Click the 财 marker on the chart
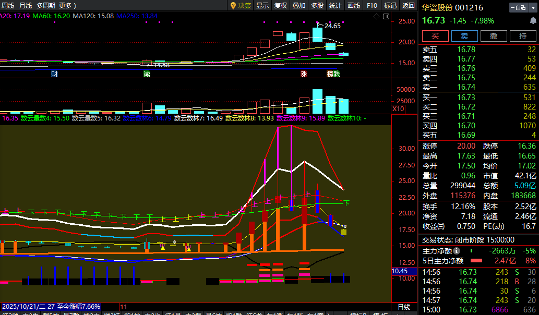The height and width of the screenshot is (315, 539). coord(54,74)
